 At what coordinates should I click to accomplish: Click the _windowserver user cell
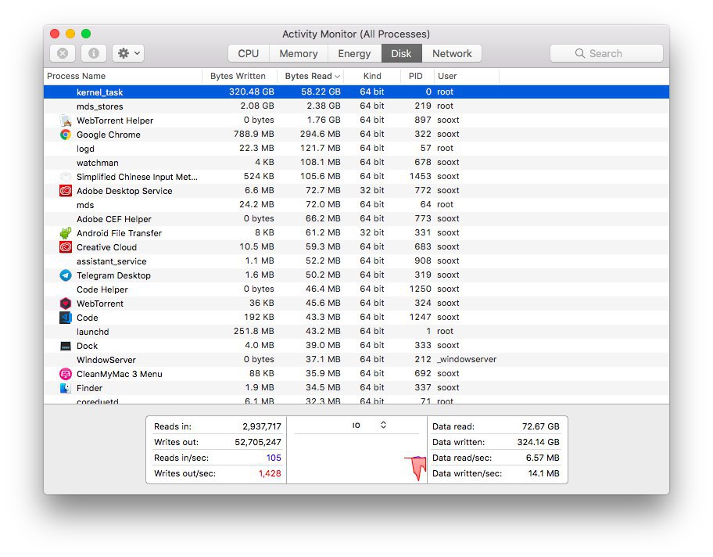pyautogui.click(x=467, y=360)
